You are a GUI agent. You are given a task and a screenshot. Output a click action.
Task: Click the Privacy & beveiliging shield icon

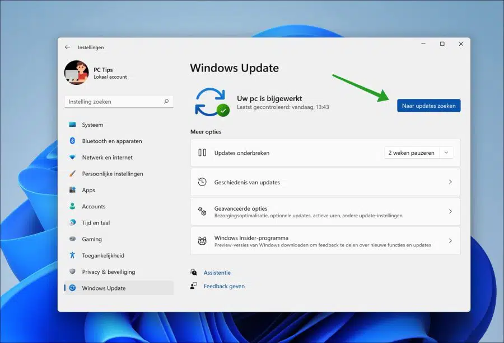pos(72,271)
